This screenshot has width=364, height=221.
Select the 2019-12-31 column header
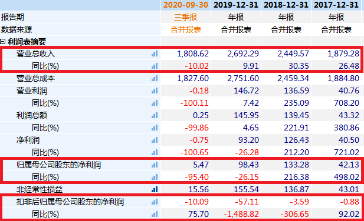[236, 5]
